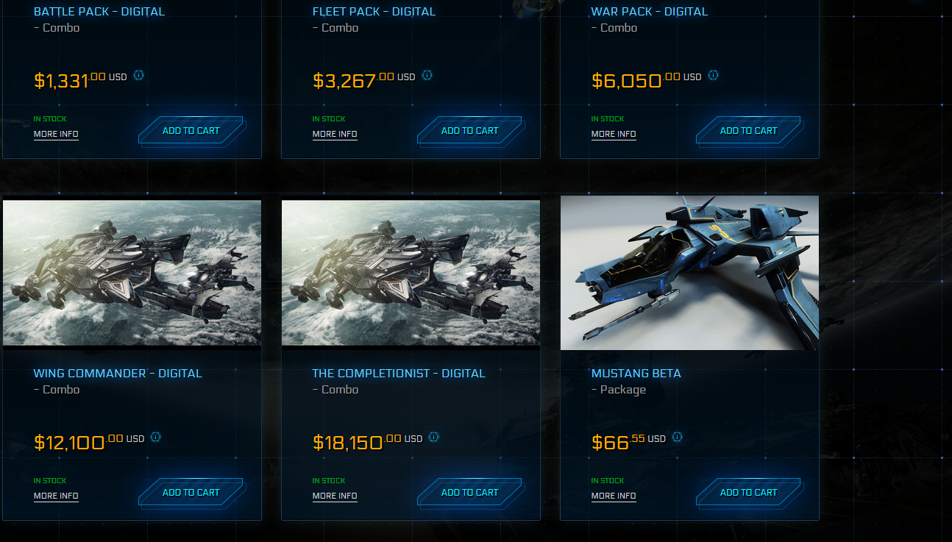The width and height of the screenshot is (952, 542).
Task: Open More Info for Battle Pack
Action: 56,134
